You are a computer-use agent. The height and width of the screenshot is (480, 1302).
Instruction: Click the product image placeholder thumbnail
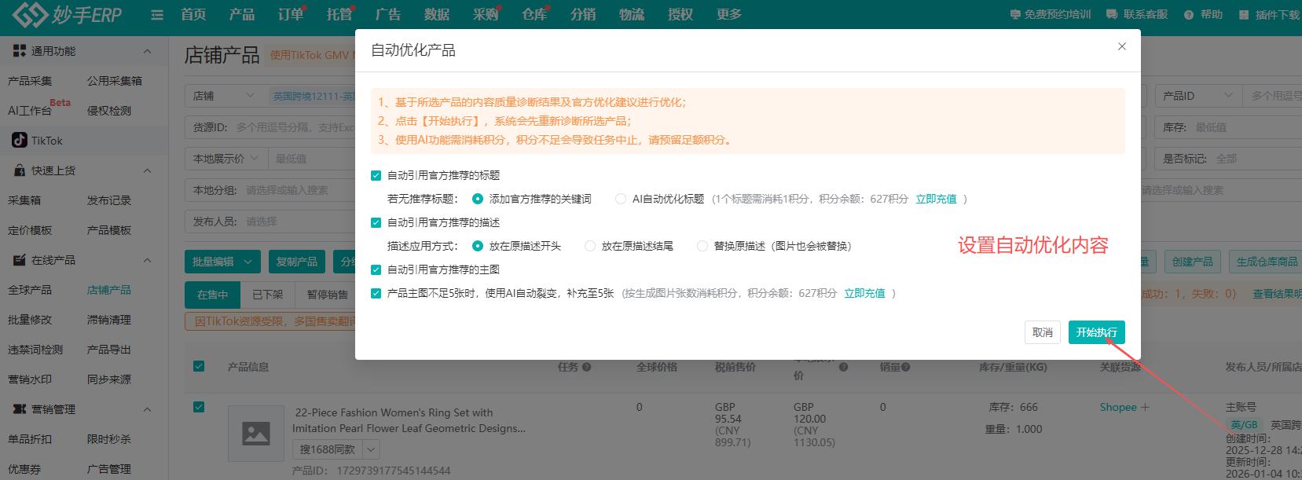[x=256, y=433]
